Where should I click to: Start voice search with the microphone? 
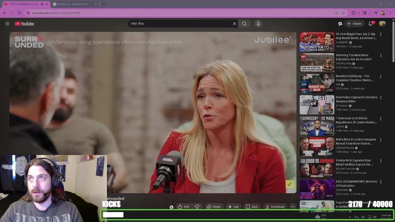pos(258,23)
